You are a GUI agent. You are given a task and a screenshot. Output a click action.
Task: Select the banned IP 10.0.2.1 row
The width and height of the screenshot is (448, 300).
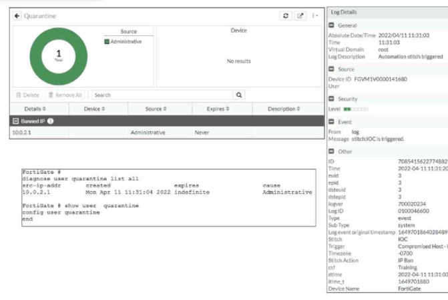tap(167, 133)
